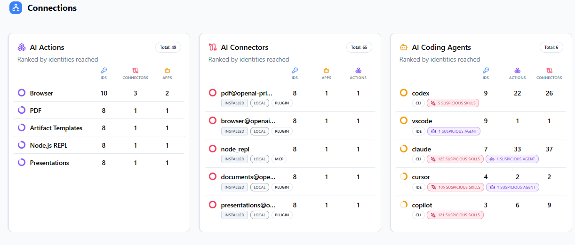Viewport: 575px width, 245px height.
Task: Click the value 9 connectors in copilot row
Action: pos(549,205)
